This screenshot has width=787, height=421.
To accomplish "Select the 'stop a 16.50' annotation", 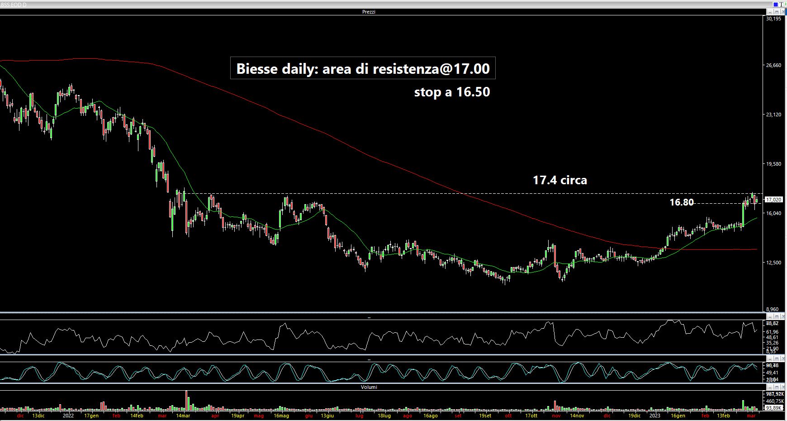I will (452, 92).
